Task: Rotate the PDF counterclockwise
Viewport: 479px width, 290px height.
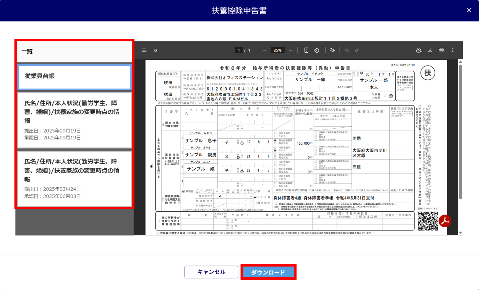Action: click(316, 50)
